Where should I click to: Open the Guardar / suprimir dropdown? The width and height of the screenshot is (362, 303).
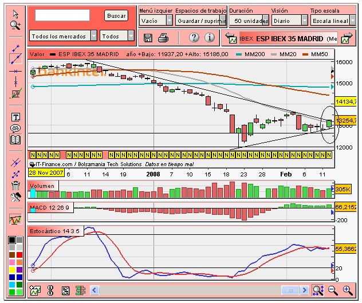200,21
